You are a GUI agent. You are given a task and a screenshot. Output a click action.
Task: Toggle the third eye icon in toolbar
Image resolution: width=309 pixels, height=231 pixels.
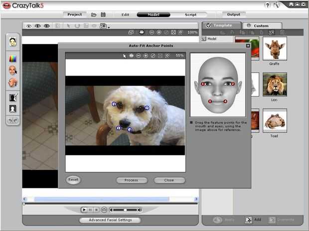click(46, 25)
